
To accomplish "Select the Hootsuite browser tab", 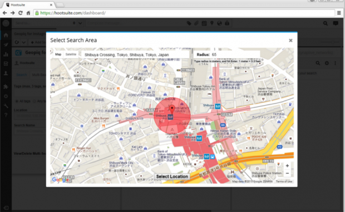I will click(x=28, y=4).
